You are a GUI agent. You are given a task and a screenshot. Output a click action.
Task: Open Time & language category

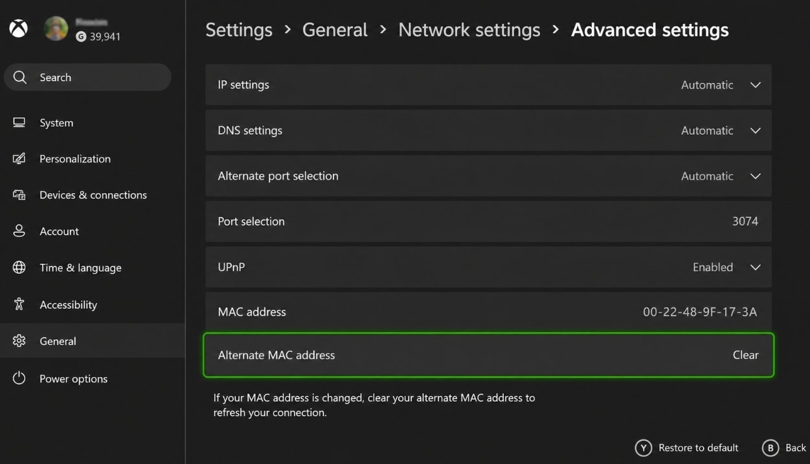(80, 268)
